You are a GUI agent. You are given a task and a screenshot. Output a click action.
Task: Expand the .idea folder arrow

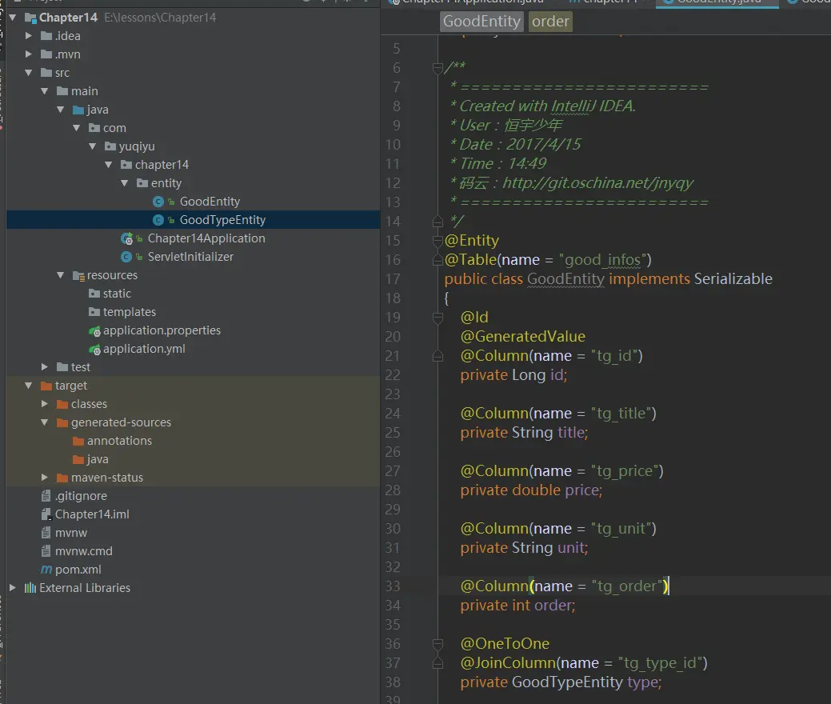tap(29, 36)
